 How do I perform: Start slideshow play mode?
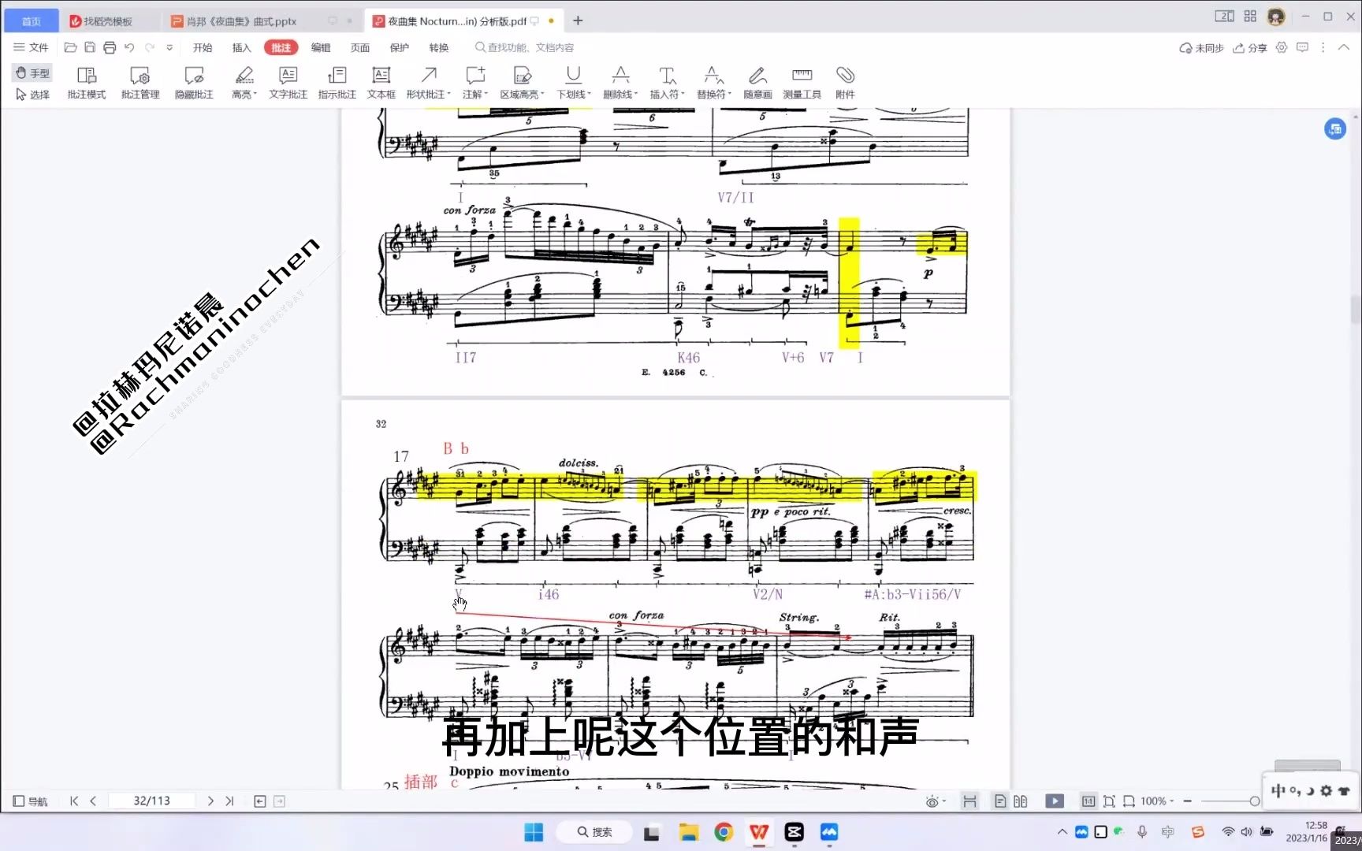(1055, 801)
